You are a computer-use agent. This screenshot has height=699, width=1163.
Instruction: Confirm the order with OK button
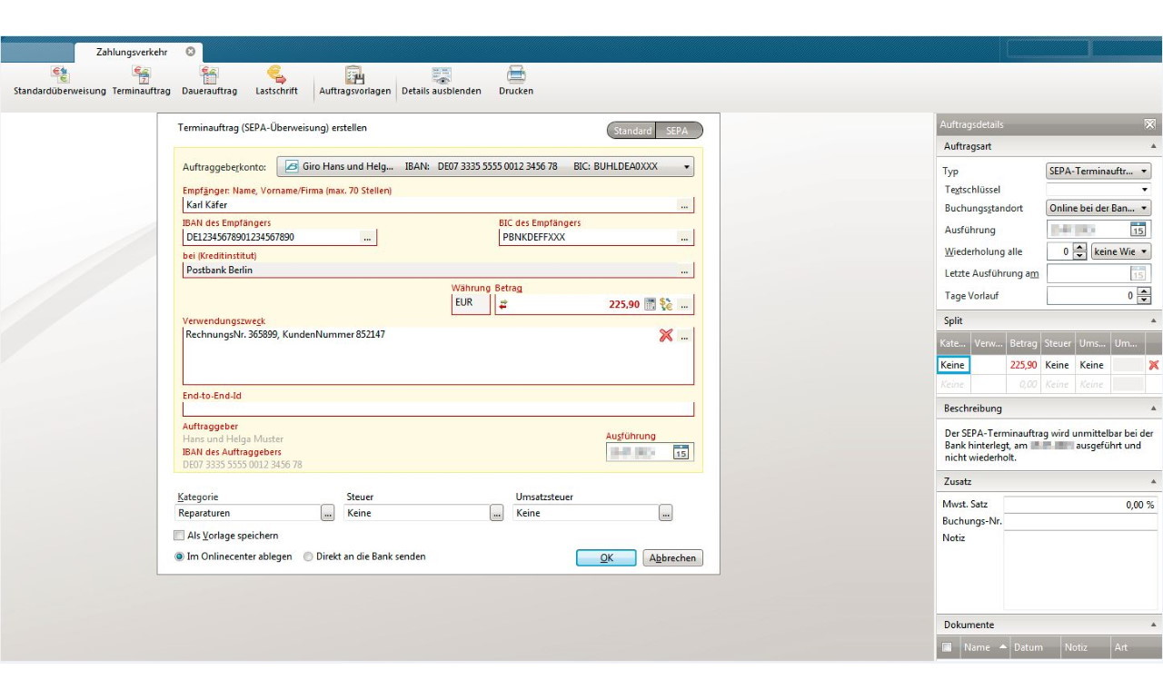(x=606, y=558)
